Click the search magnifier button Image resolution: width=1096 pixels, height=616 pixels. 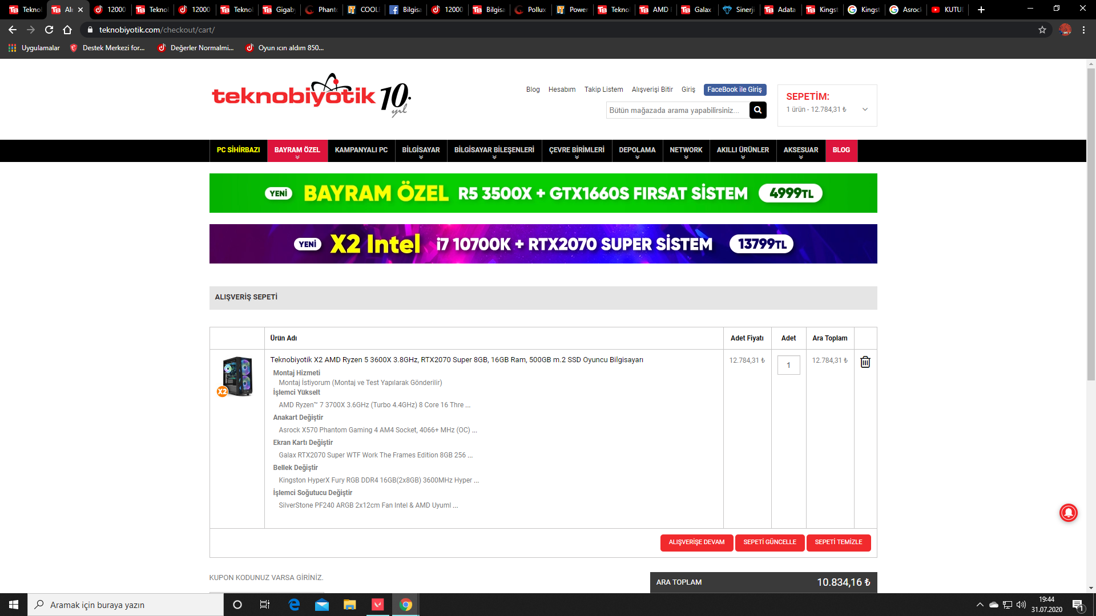757,110
